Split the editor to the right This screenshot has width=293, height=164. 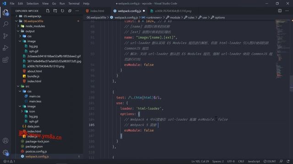point(280,11)
